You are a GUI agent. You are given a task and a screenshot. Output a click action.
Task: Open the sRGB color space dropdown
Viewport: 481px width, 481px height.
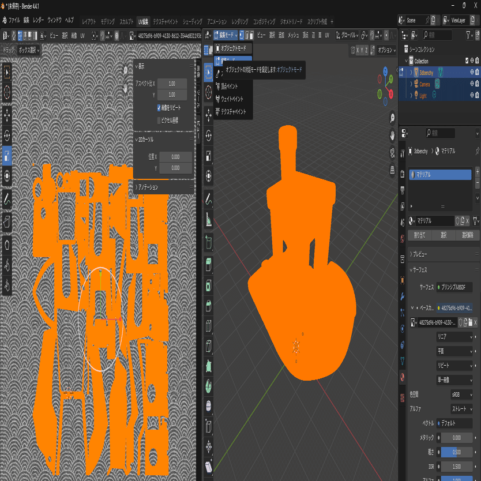461,394
